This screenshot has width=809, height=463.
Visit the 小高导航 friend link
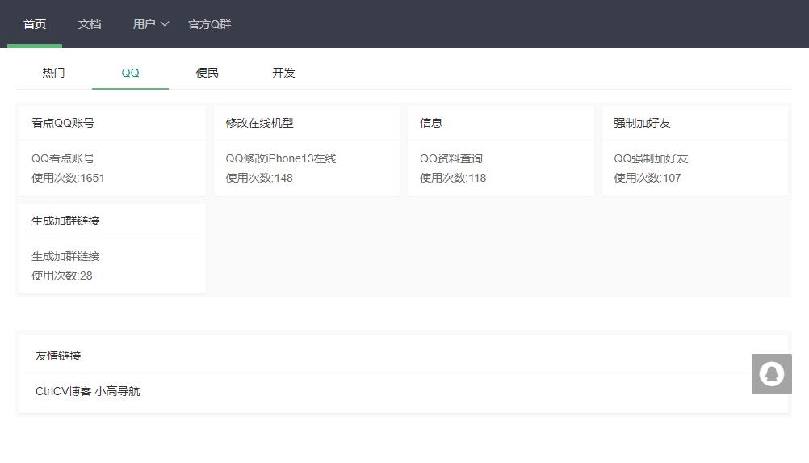click(x=117, y=391)
